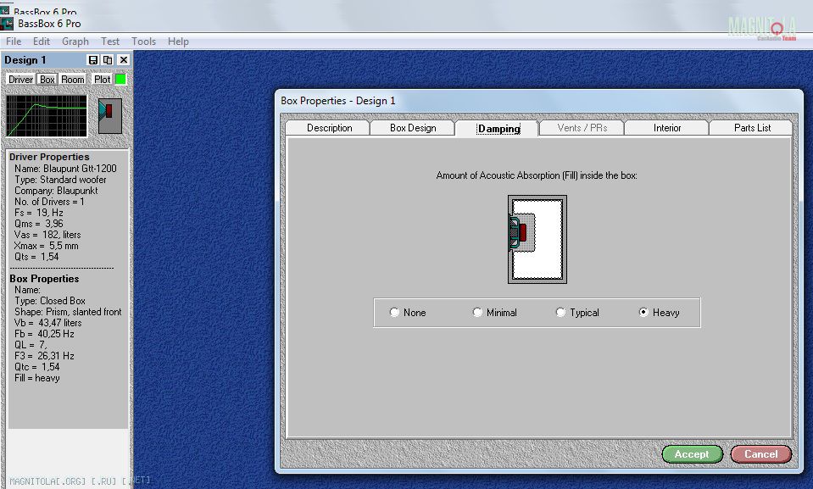Click the BassBox 6 Pro title bar icon
The image size is (813, 489).
(7, 24)
